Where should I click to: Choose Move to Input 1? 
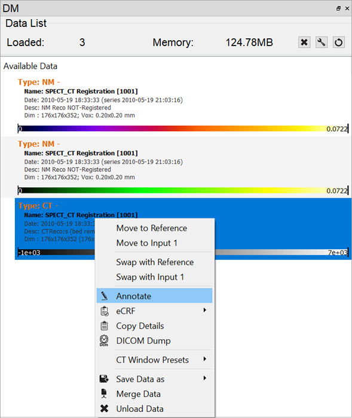pos(155,243)
